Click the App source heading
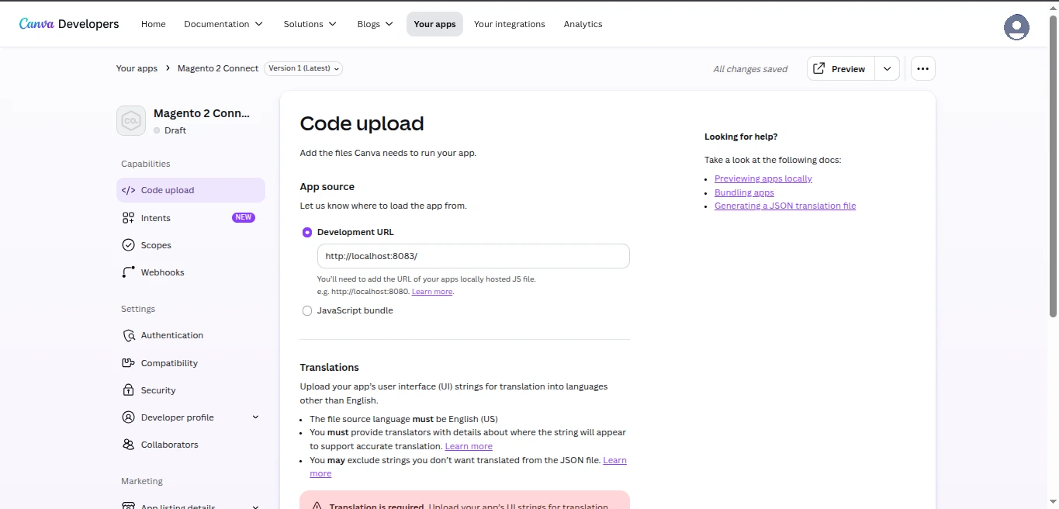 [x=327, y=187]
